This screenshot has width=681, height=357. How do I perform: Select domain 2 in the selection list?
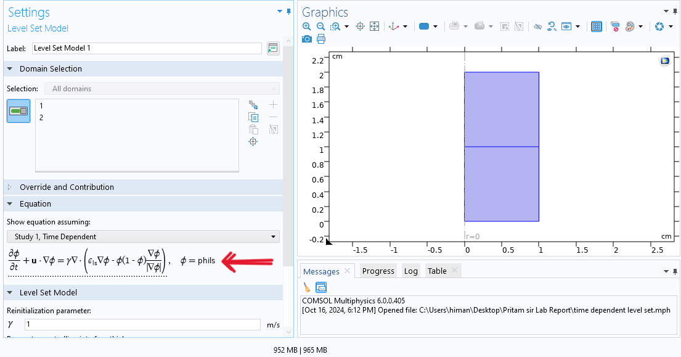coord(41,117)
